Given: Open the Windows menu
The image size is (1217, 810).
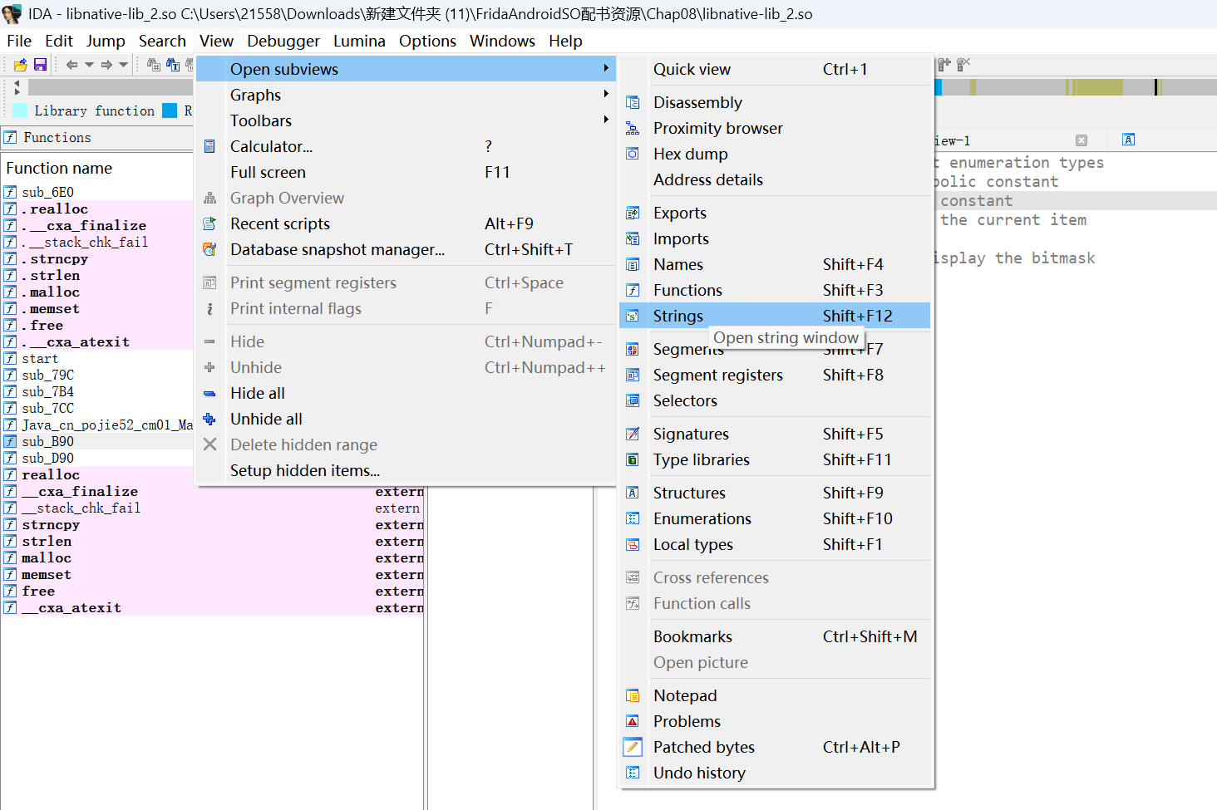Looking at the screenshot, I should (502, 41).
